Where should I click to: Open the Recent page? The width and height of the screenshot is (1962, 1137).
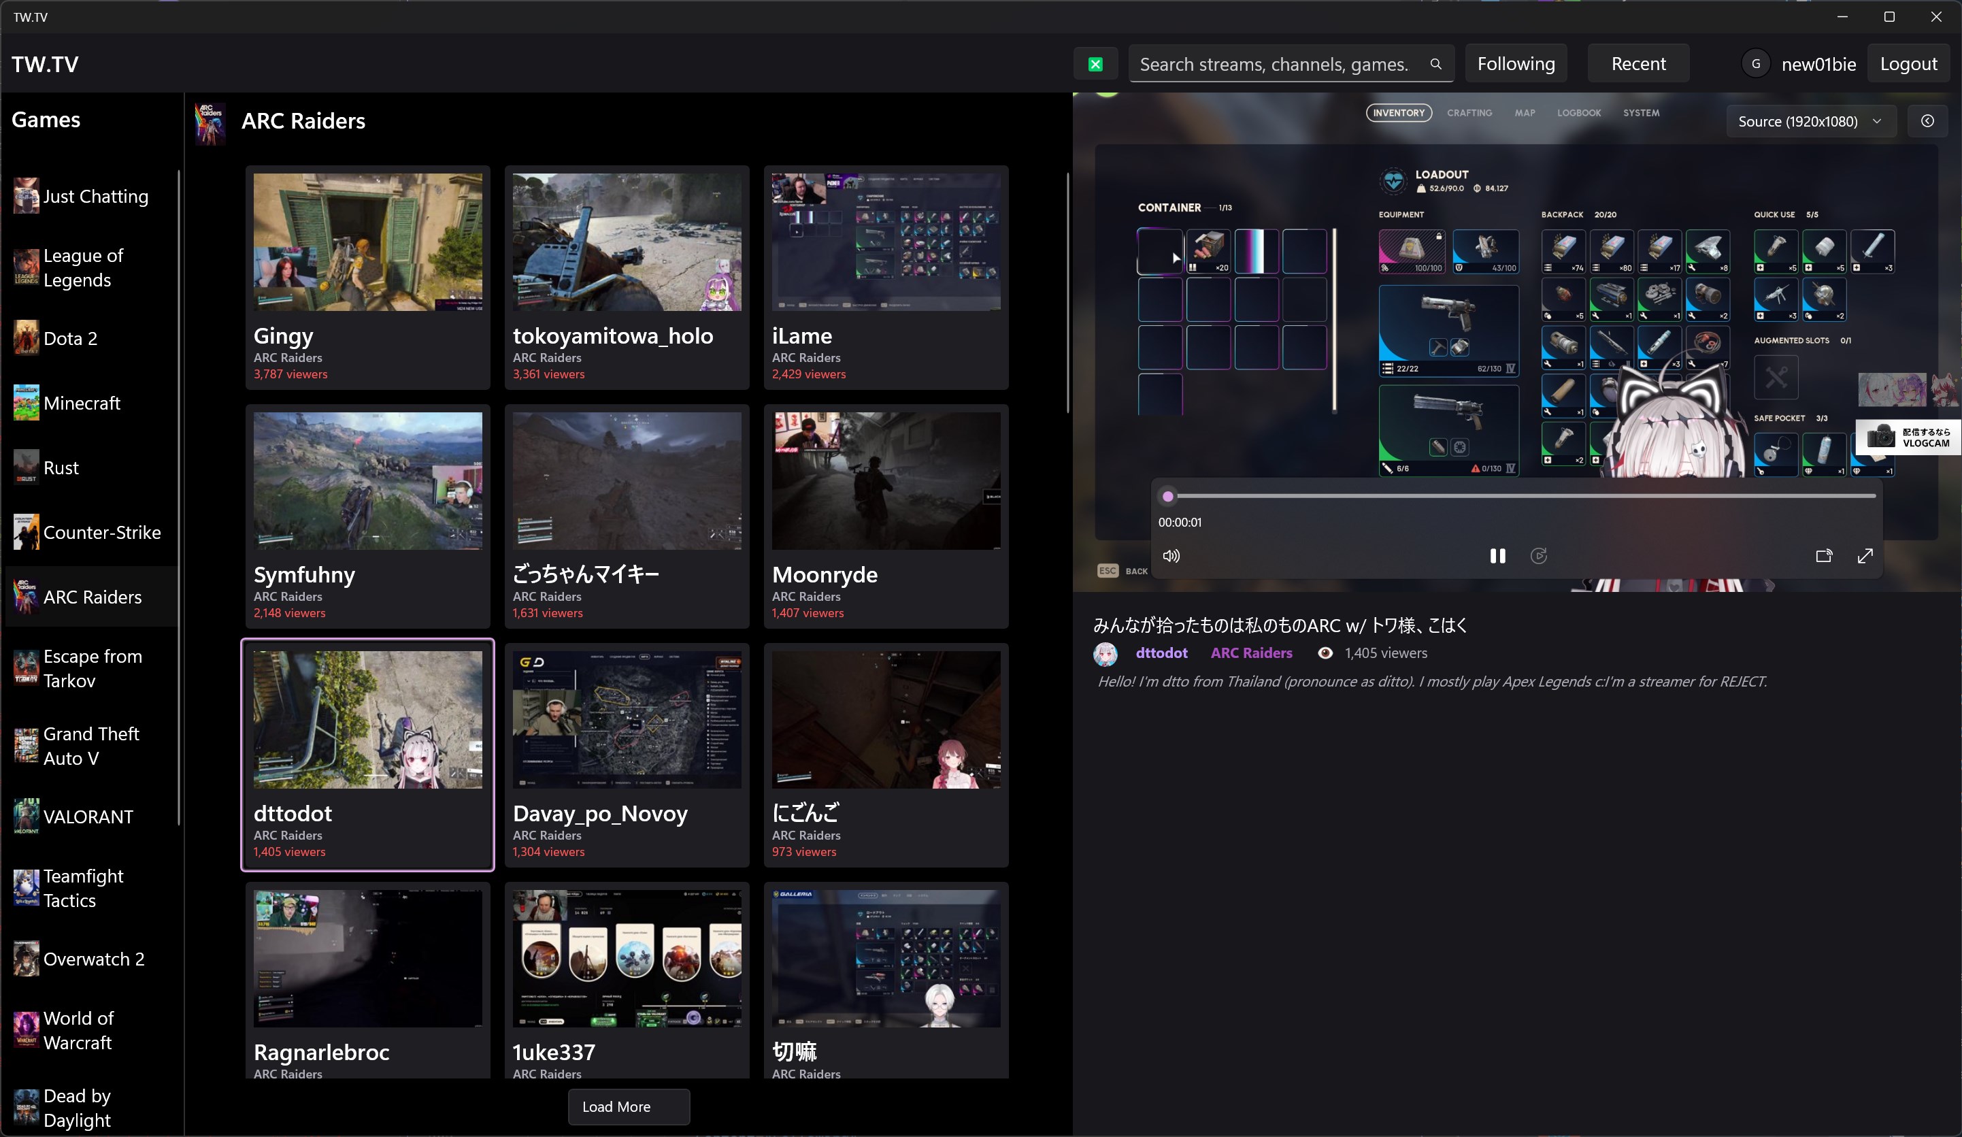(1638, 64)
